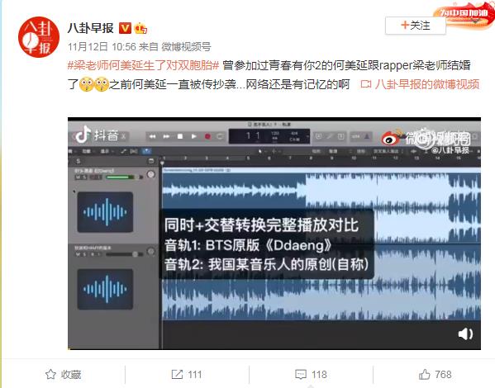
Task: Click the orange V verified badge
Action: [125, 28]
